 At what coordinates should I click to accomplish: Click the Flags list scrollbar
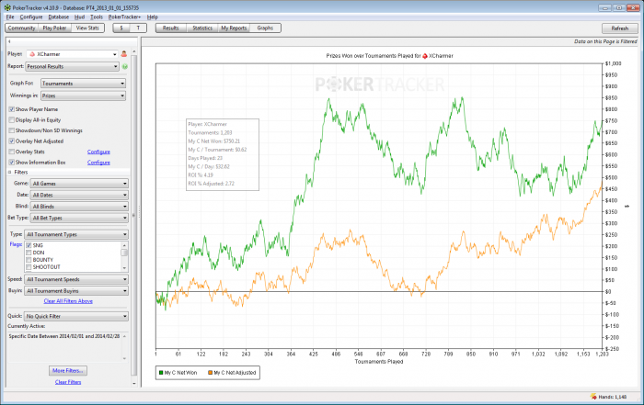[x=124, y=256]
